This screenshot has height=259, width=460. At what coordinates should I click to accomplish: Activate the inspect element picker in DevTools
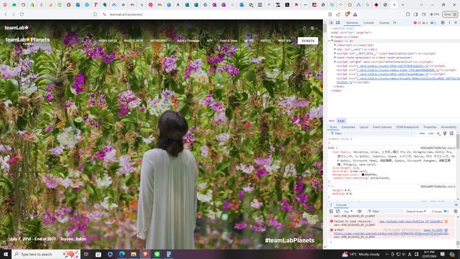(331, 23)
